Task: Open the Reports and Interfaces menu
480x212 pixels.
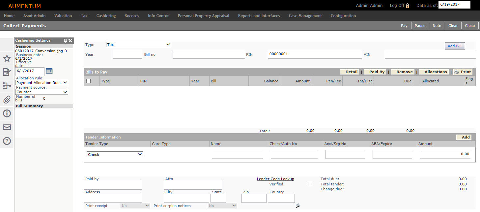Action: click(x=259, y=16)
